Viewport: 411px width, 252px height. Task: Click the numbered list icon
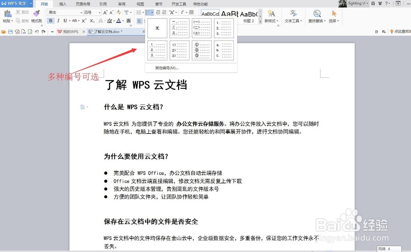[x=148, y=12]
